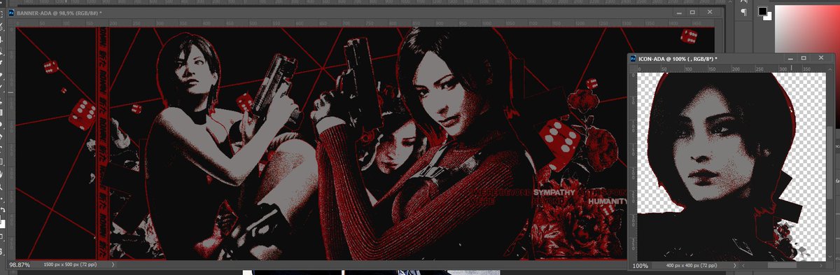Screen dimensions: 840x275
Task: Minimize the BANNER-ADA document window
Action: (679, 13)
